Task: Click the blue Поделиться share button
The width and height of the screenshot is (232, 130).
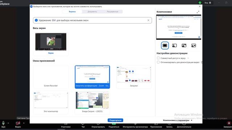Action: coord(115,120)
